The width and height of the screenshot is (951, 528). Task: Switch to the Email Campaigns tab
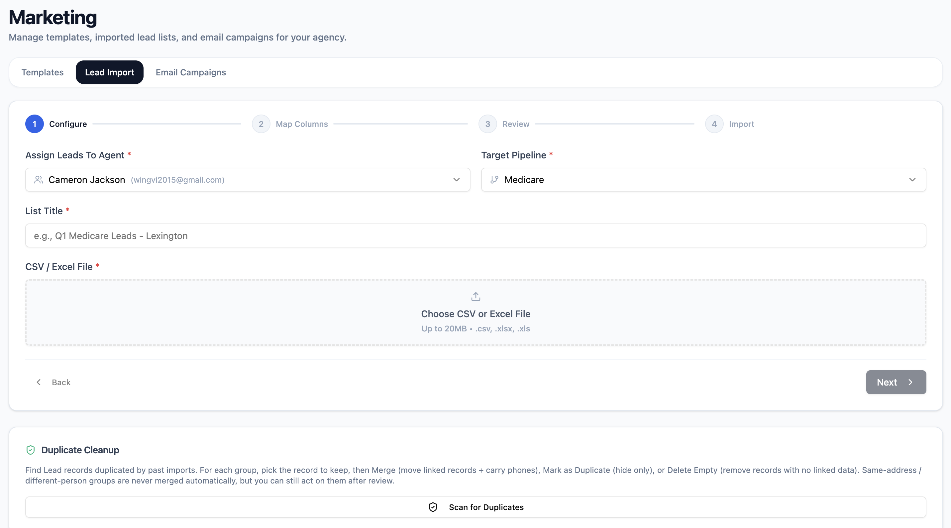click(x=191, y=72)
